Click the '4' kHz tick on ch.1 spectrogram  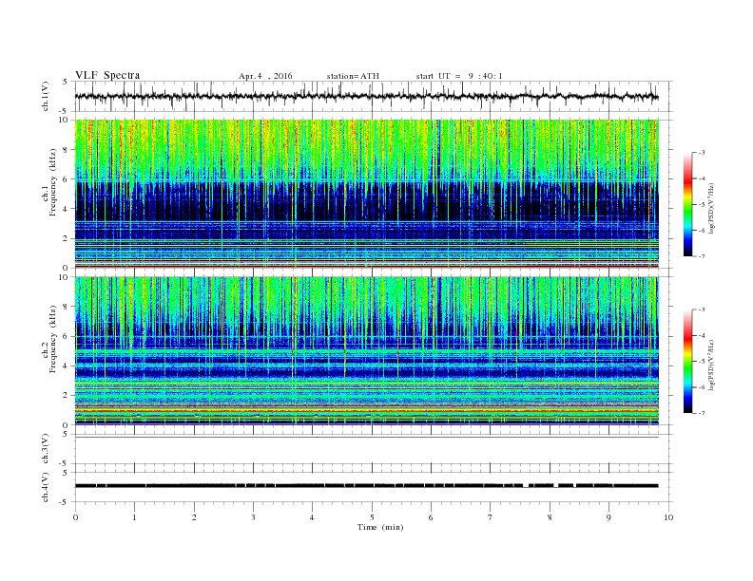(67, 209)
